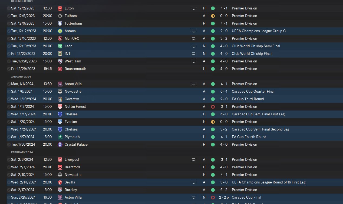Screen dimensions: 343x204
Task: Collapse the January 2024 month header
Action: (x=21, y=77)
